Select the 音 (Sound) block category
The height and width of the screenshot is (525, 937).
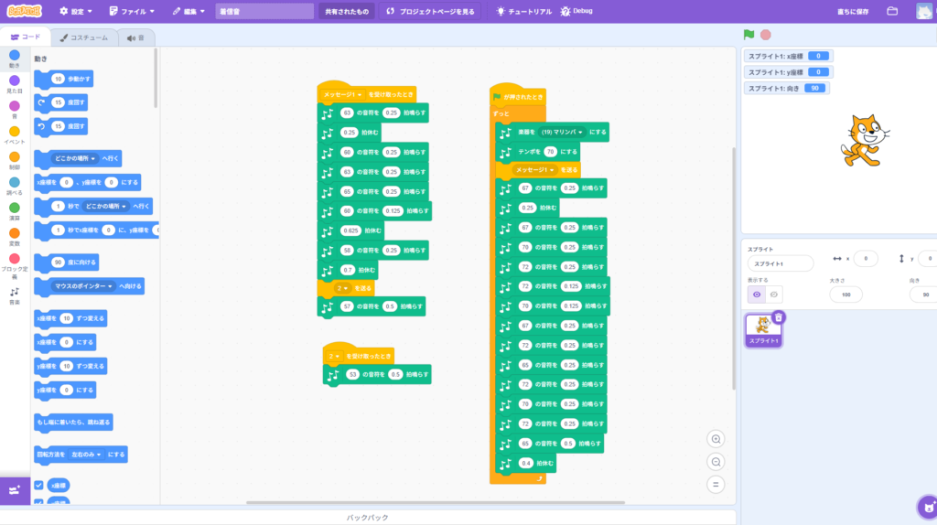click(15, 110)
